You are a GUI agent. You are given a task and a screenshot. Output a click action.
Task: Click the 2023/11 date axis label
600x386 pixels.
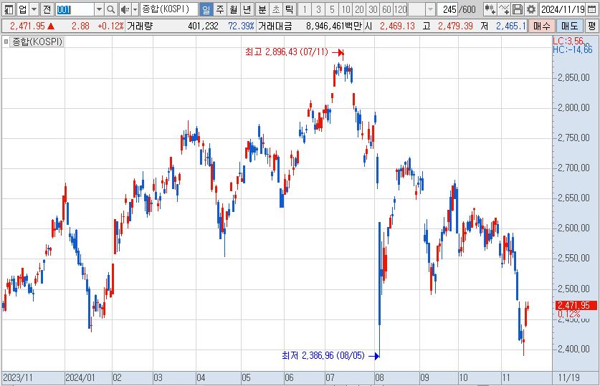(x=18, y=378)
